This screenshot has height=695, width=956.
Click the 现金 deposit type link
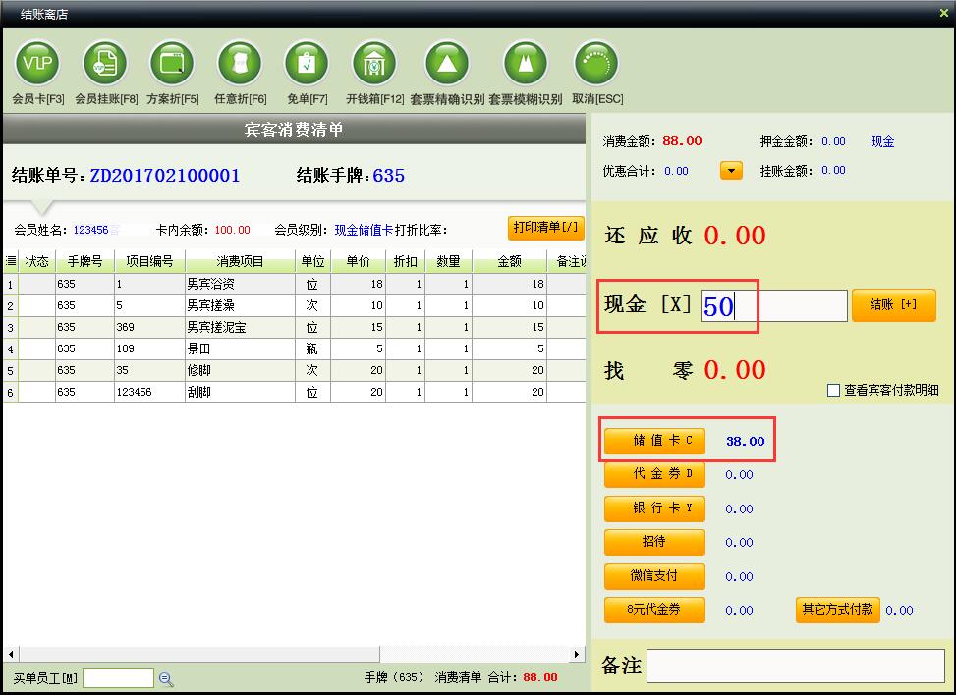[882, 142]
